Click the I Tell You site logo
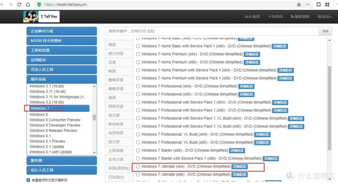 pos(41,17)
